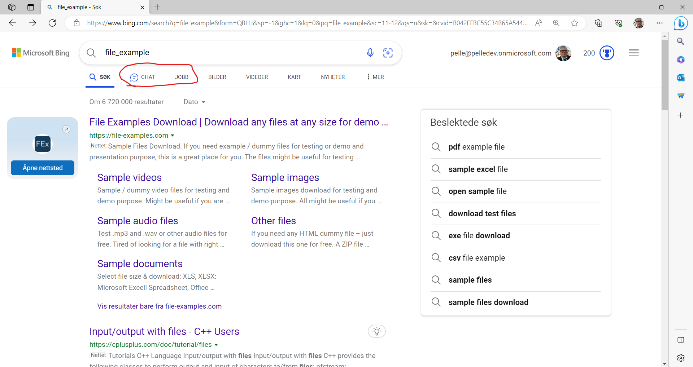Add a sidebar app with plus icon

click(681, 115)
